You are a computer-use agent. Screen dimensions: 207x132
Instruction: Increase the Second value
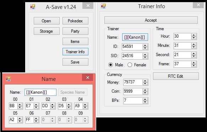(194, 54)
